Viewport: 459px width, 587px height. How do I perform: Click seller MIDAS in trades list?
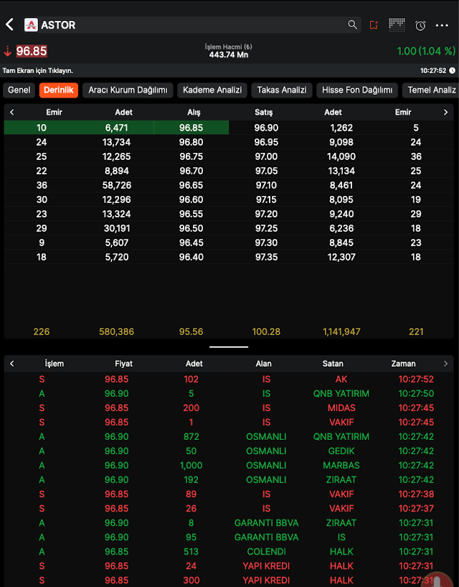tap(341, 408)
